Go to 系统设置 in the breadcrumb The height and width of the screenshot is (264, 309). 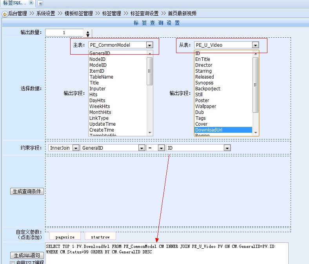point(45,13)
